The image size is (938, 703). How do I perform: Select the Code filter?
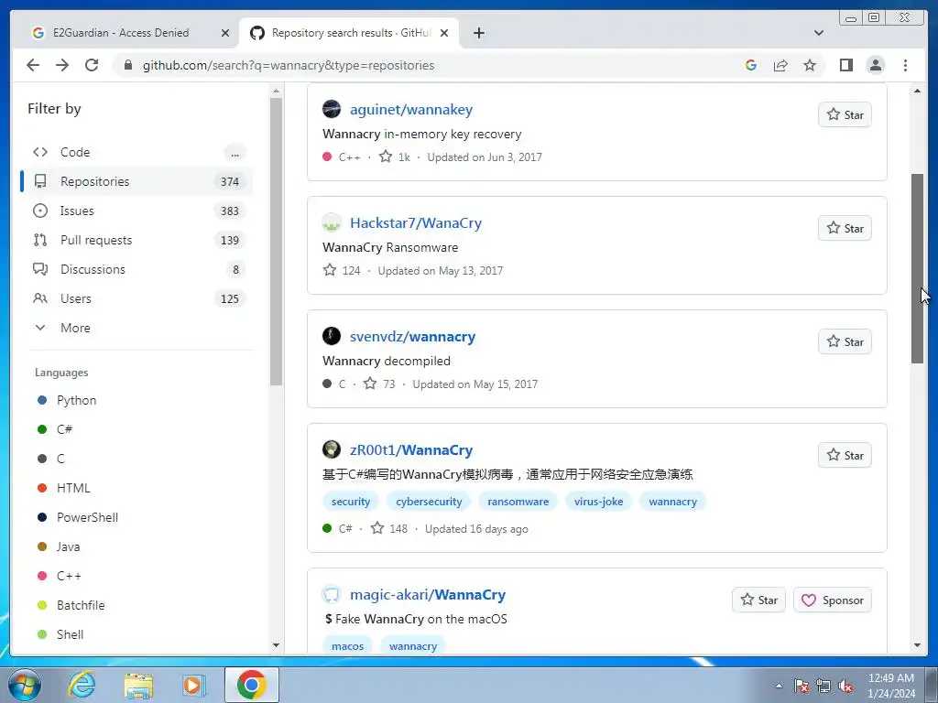(139, 152)
